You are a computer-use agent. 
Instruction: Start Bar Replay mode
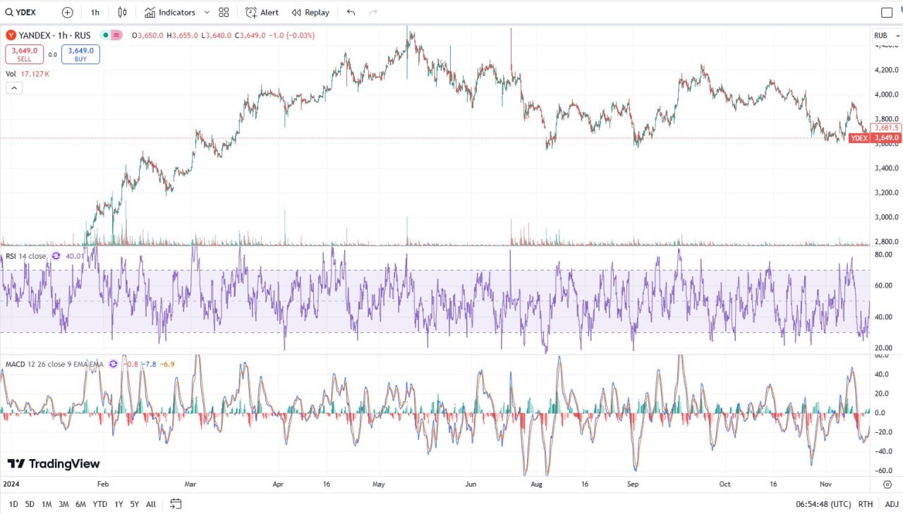[x=310, y=12]
